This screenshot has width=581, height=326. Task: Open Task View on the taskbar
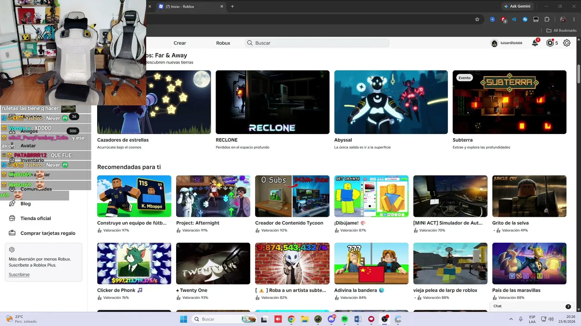(x=264, y=319)
